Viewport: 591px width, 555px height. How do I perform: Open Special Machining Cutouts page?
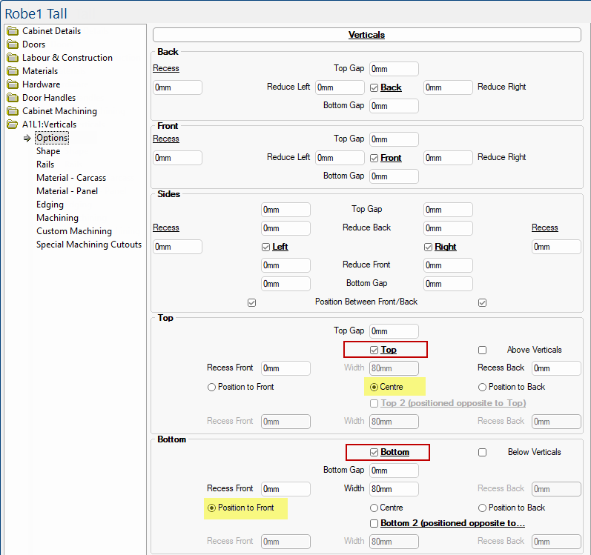click(89, 245)
